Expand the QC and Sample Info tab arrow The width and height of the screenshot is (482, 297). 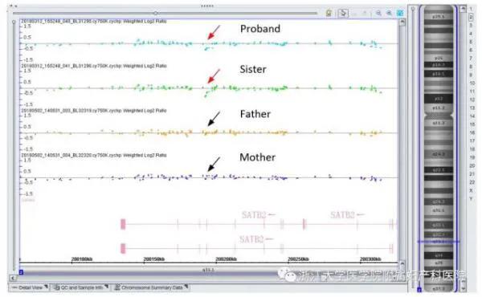106,287
